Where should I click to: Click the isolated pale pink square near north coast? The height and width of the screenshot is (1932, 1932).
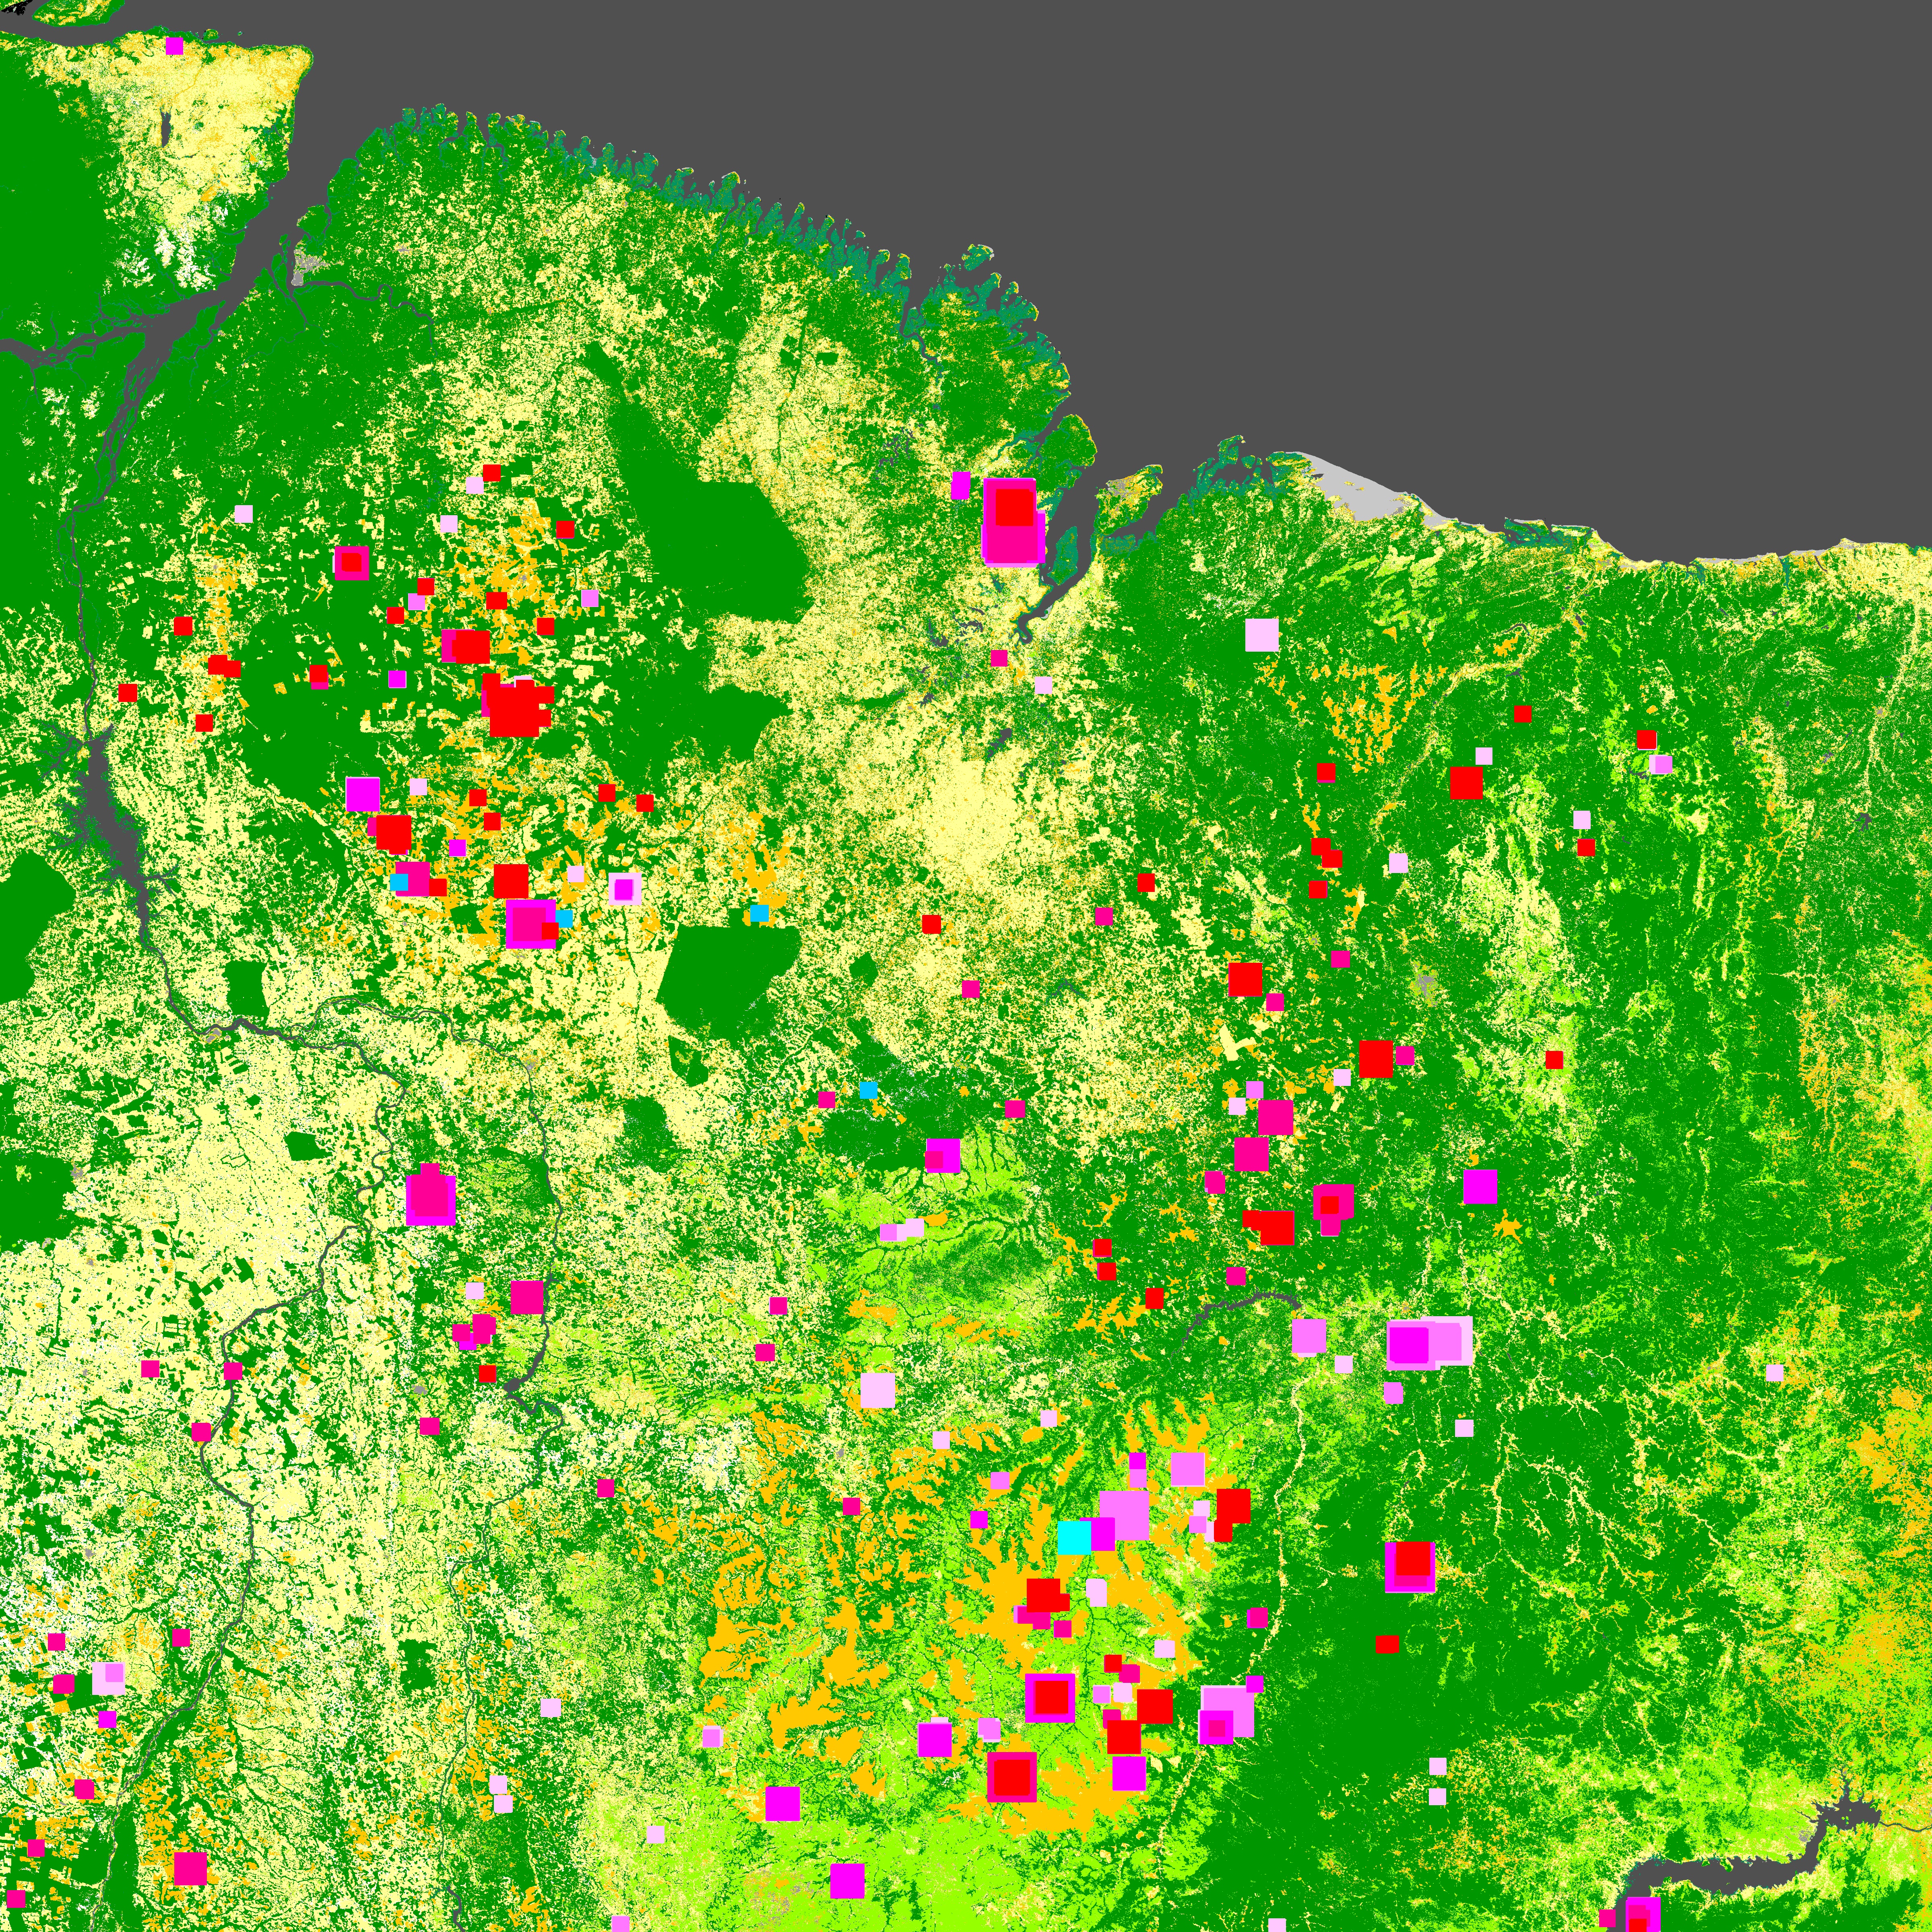coord(1261,635)
